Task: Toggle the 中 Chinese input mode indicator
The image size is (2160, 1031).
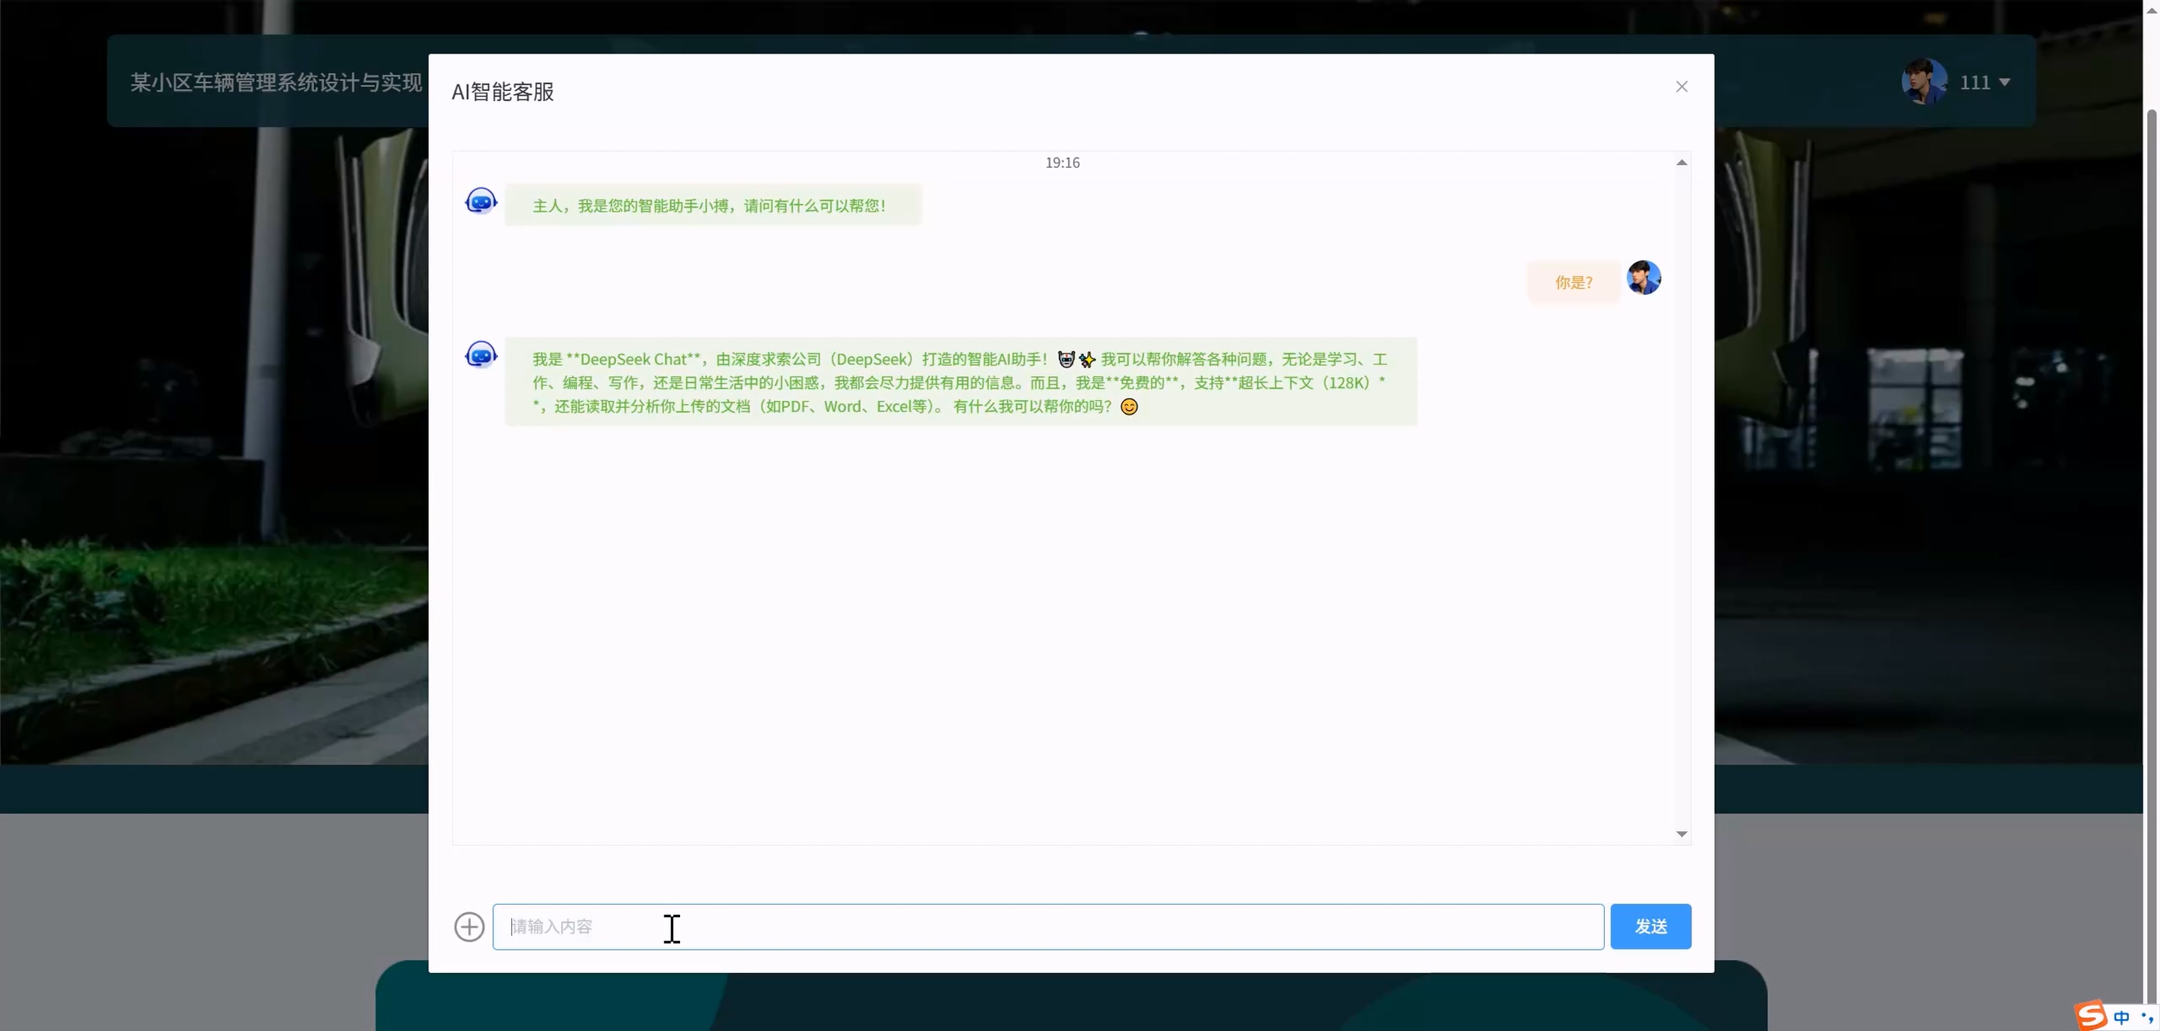Action: click(2121, 1017)
